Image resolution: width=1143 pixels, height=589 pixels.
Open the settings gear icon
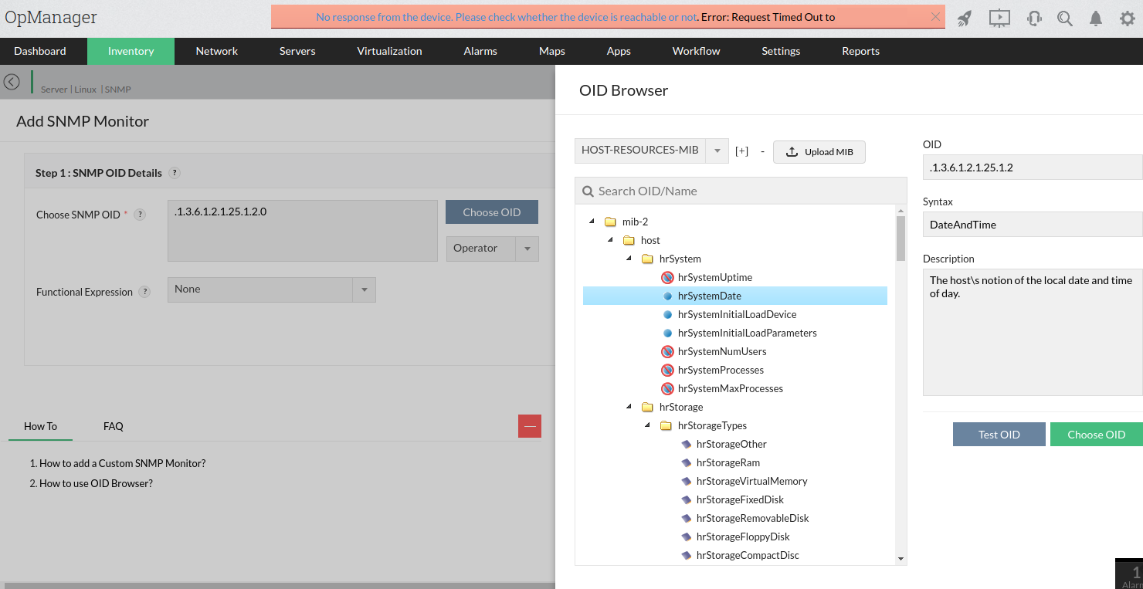(1128, 19)
